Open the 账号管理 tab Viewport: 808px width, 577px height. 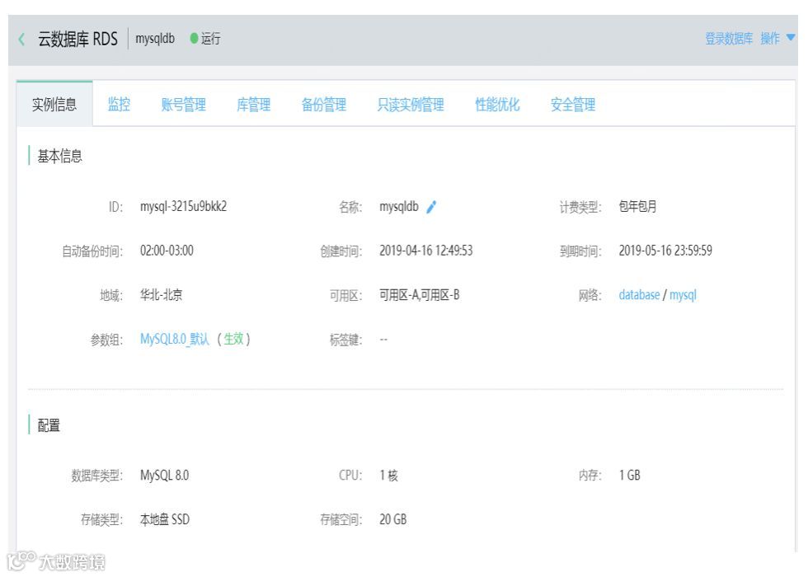[x=183, y=105]
